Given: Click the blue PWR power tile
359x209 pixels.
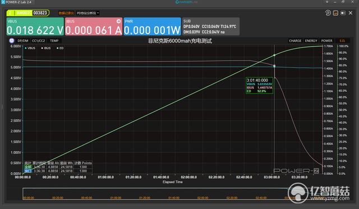Looking at the screenshot, I should (152, 26).
